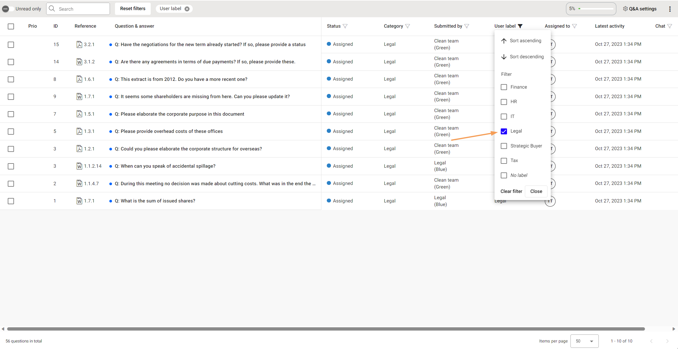
Task: Open the Category column filter funnel
Action: pos(408,26)
